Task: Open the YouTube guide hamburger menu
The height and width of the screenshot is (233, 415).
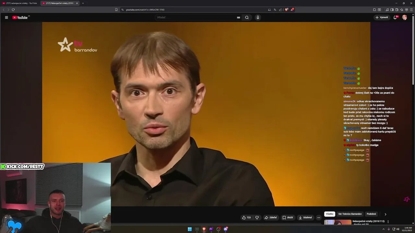Action: (x=6, y=17)
